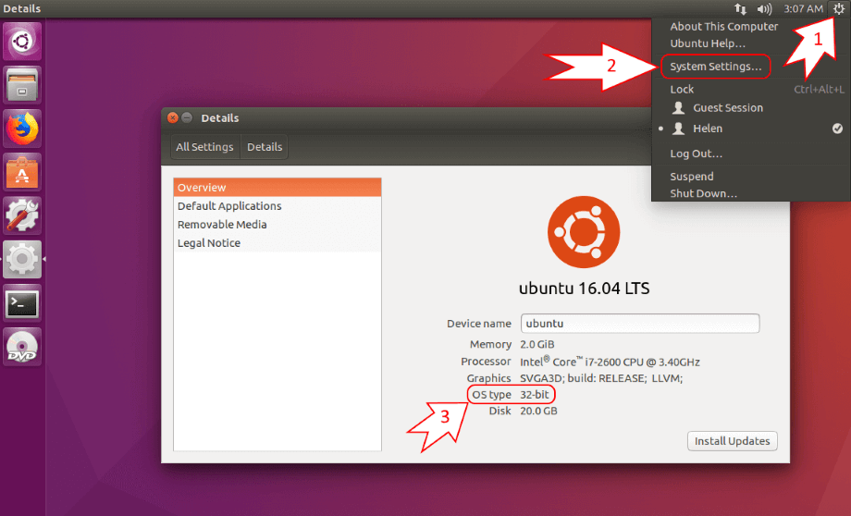The height and width of the screenshot is (516, 851).
Task: Click the power cog session menu
Action: 837,9
